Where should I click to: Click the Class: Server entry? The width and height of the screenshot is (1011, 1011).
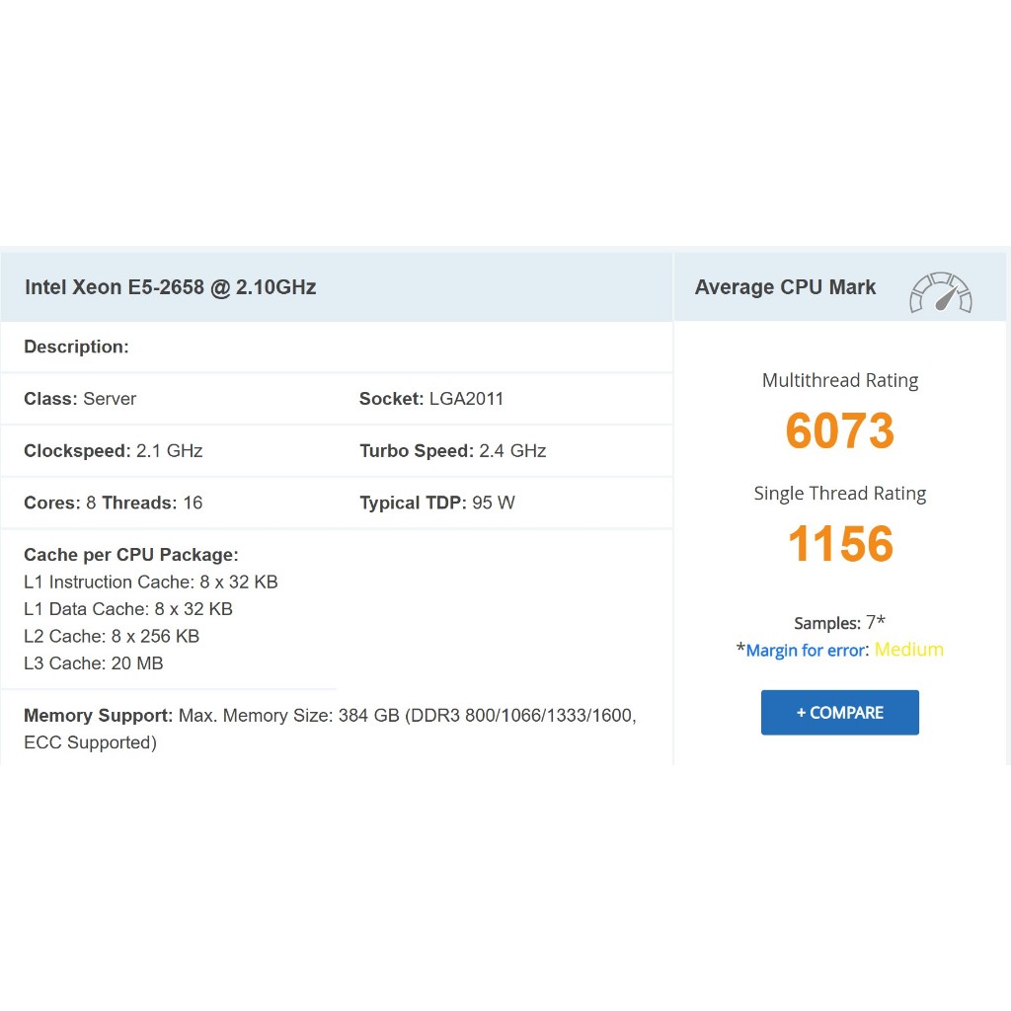coord(80,399)
